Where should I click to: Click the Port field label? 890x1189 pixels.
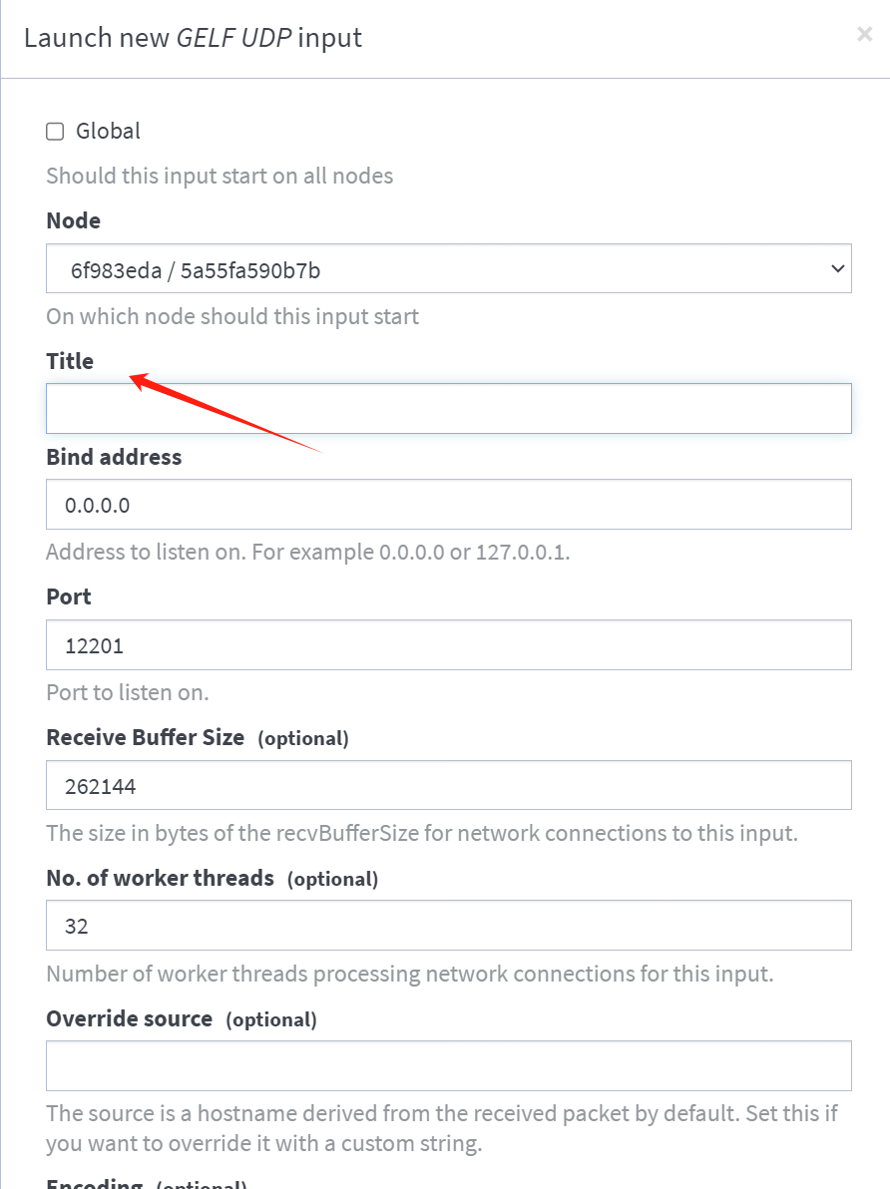[68, 596]
